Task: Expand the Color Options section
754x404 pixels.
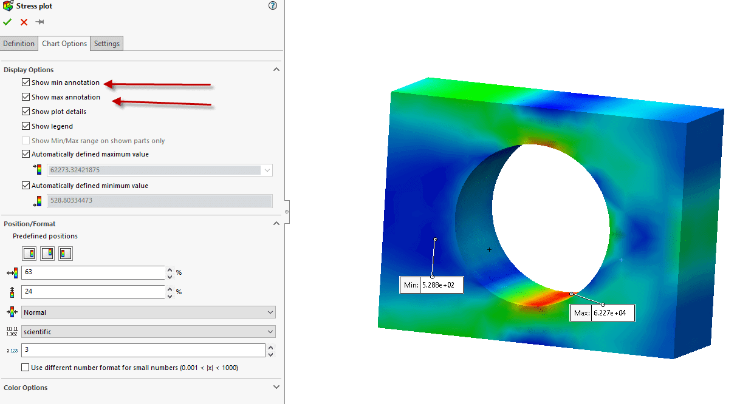Action: coord(276,388)
